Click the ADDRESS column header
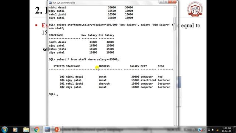 (104, 66)
